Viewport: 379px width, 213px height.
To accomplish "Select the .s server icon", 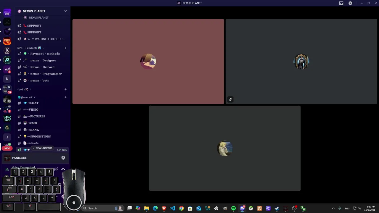I will [x=7, y=137].
